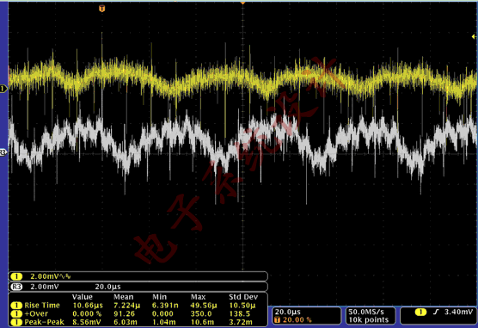Click the +Over max 350.0
478x328 pixels.
201,313
